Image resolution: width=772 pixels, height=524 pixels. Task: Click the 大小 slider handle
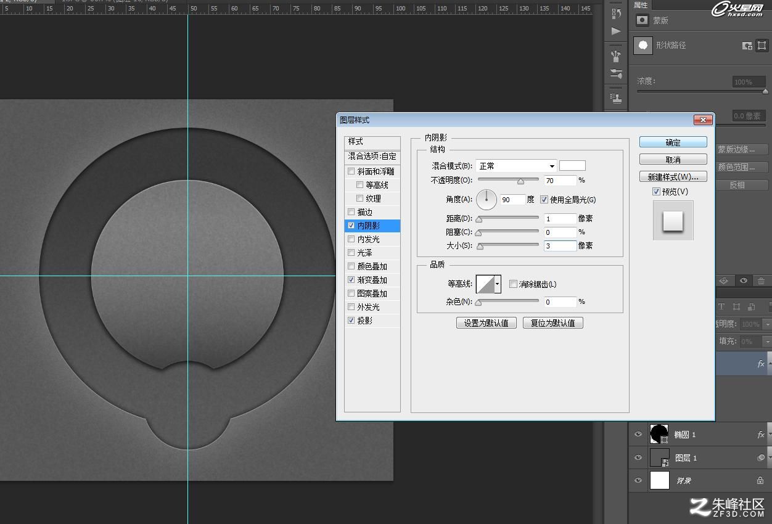click(x=480, y=247)
